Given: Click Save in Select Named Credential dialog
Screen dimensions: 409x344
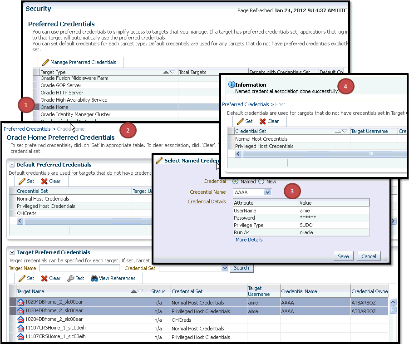Looking at the screenshot, I should [343, 256].
